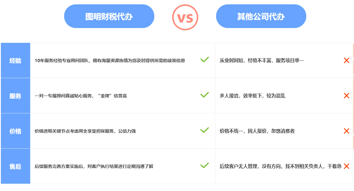Click the red X in 价格 row
This screenshot has height=191, width=354.
coord(346,131)
